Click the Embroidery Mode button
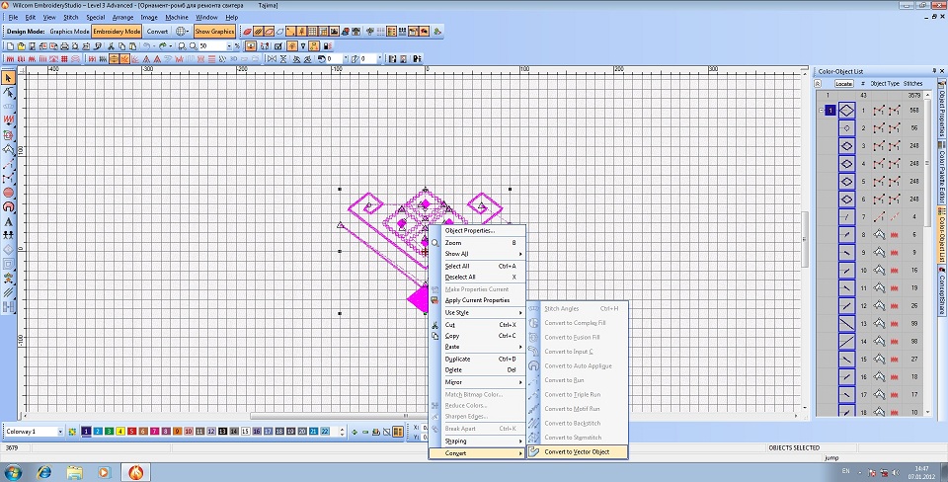This screenshot has width=948, height=482. [118, 32]
